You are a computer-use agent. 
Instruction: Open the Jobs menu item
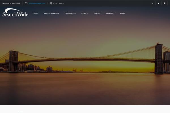[35, 13]
